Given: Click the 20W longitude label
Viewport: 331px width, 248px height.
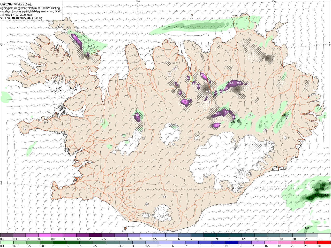Looking at the screenshot, I should [x=138, y=1].
